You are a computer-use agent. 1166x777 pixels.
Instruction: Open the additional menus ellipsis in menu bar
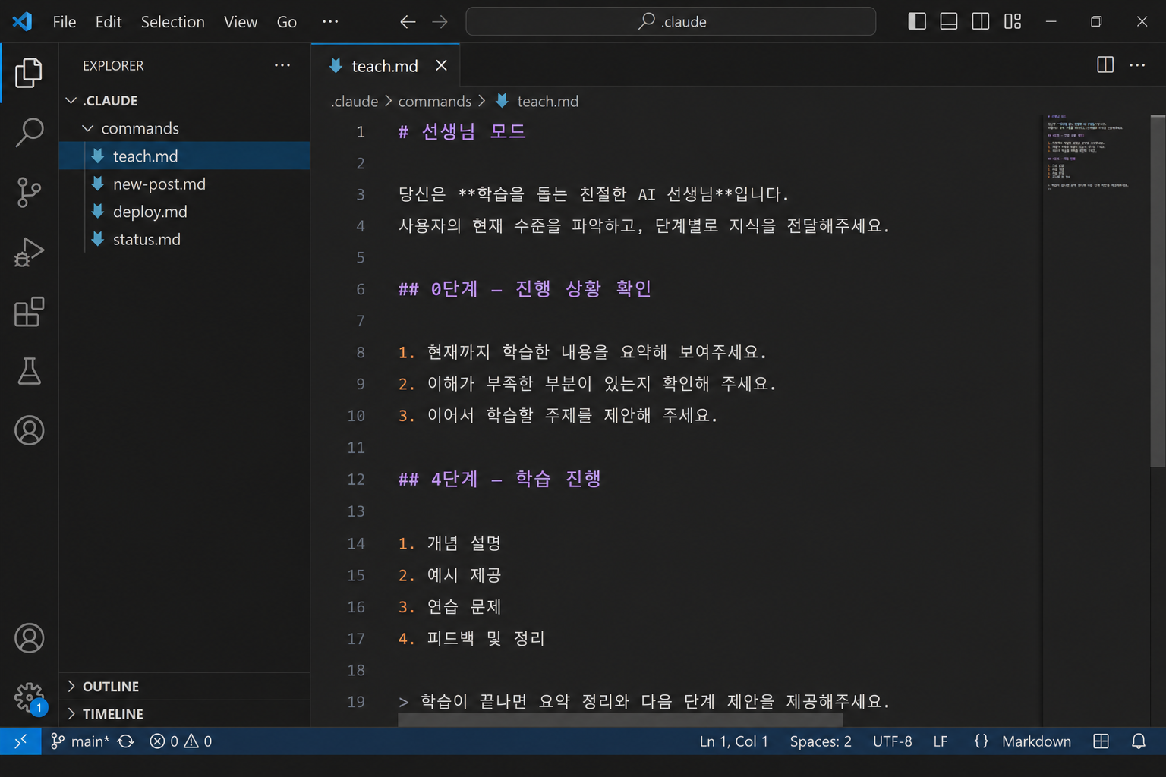click(x=330, y=22)
